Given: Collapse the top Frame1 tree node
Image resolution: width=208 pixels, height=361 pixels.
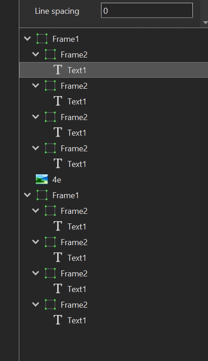Looking at the screenshot, I should coord(28,39).
